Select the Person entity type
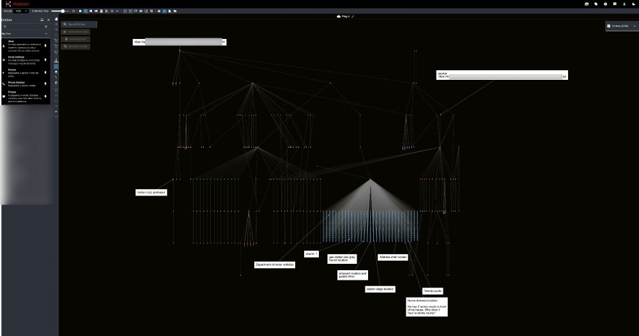 26,72
